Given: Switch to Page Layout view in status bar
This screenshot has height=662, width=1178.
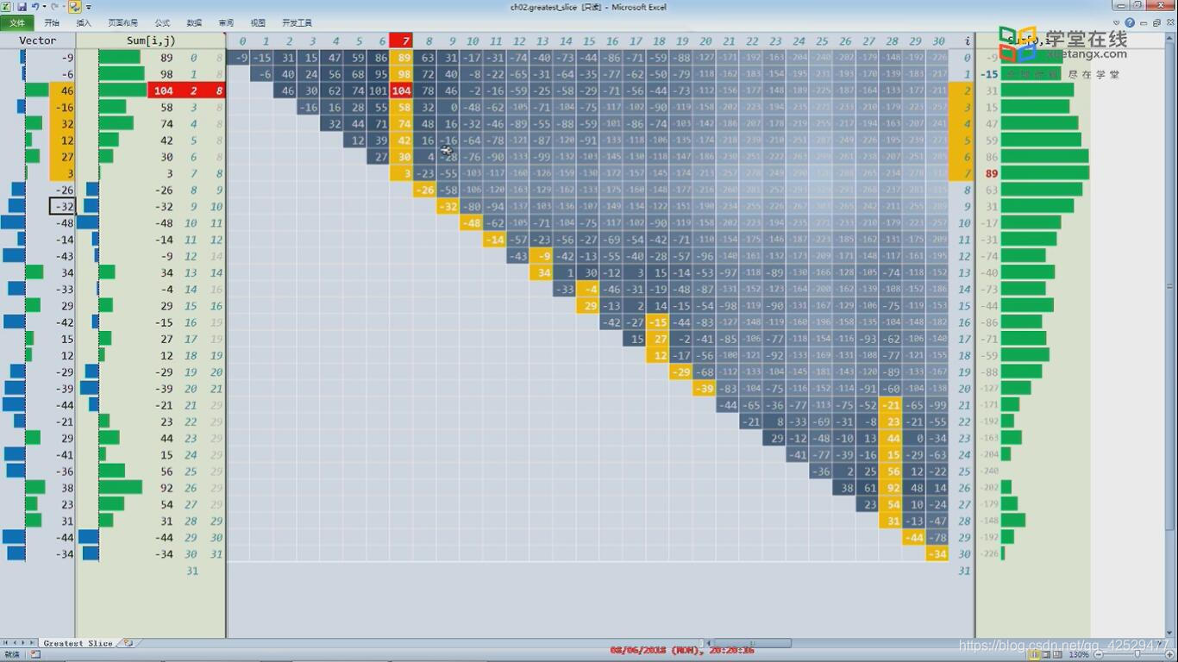Looking at the screenshot, I should coord(1047,655).
